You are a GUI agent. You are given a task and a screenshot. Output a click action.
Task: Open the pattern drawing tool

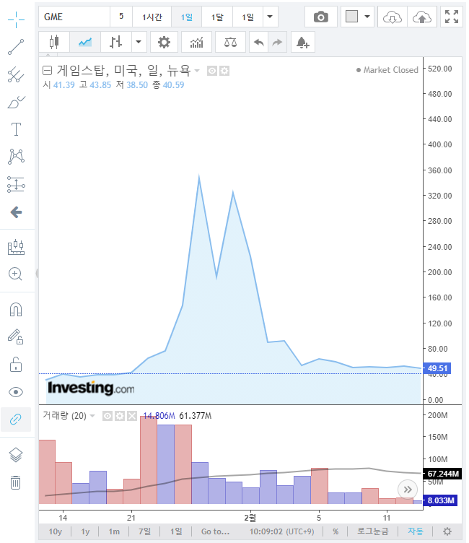[x=16, y=157]
